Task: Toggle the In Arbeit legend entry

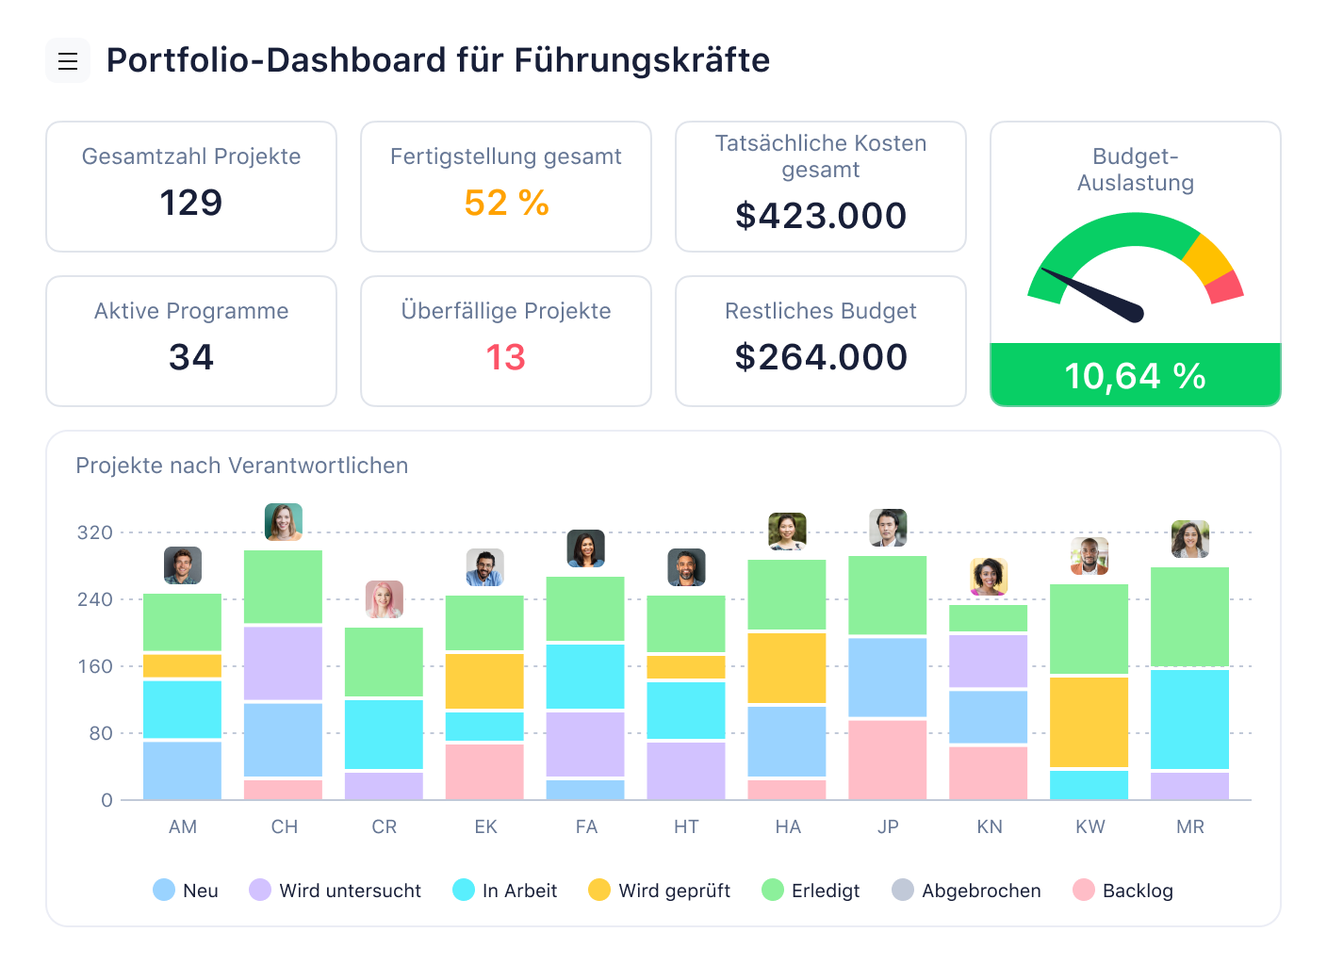Action: [x=505, y=891]
